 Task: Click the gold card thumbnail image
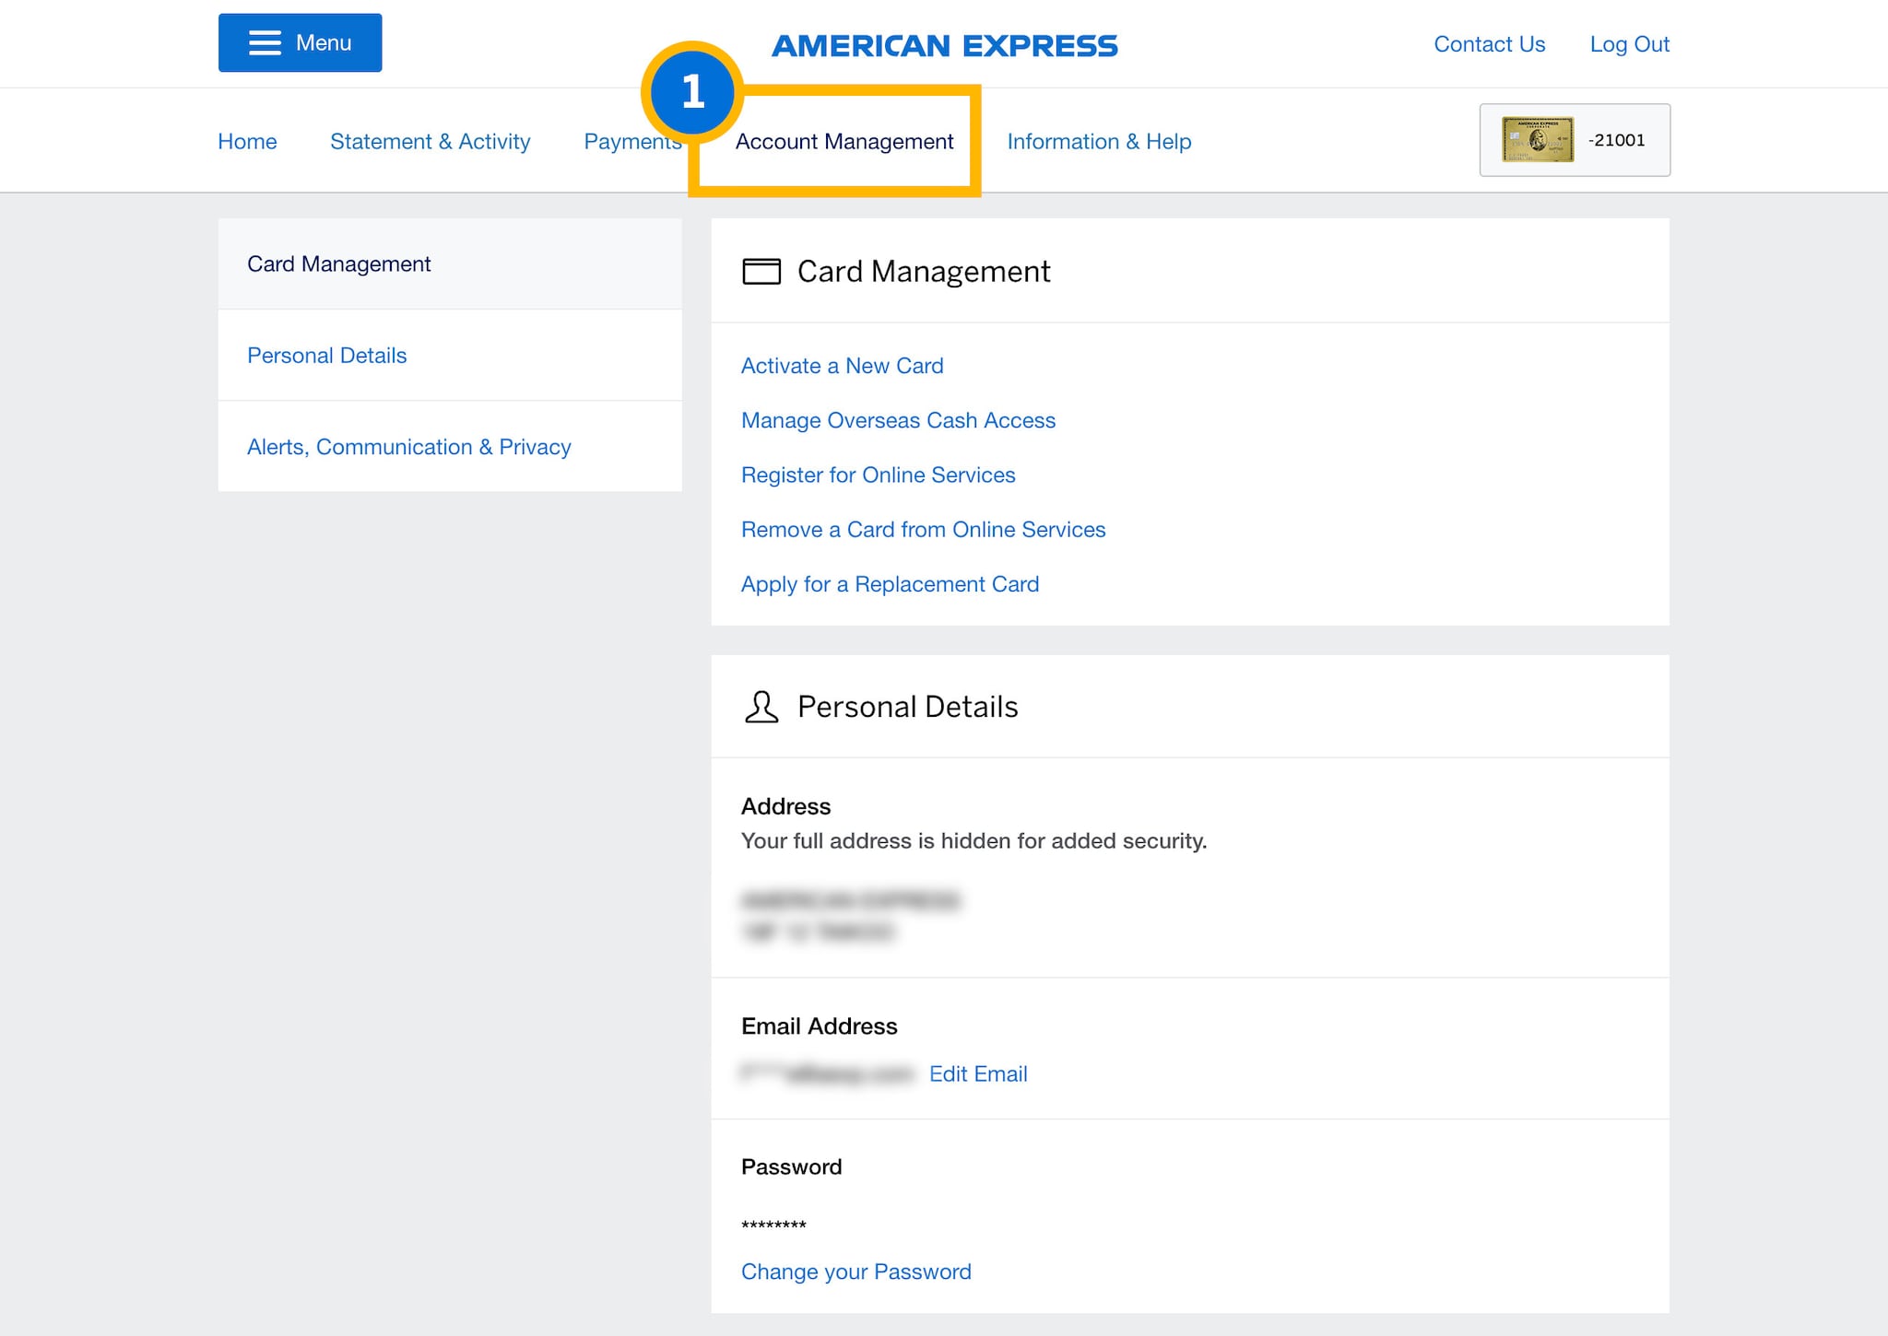click(x=1537, y=140)
